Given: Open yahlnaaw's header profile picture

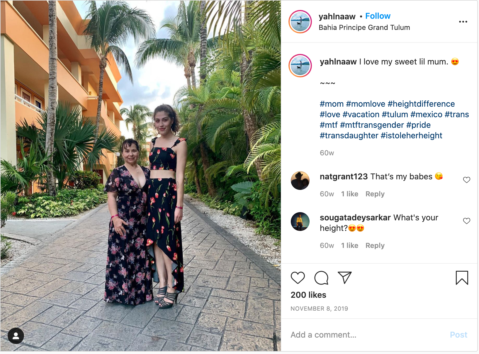Looking at the screenshot, I should pyautogui.click(x=300, y=22).
